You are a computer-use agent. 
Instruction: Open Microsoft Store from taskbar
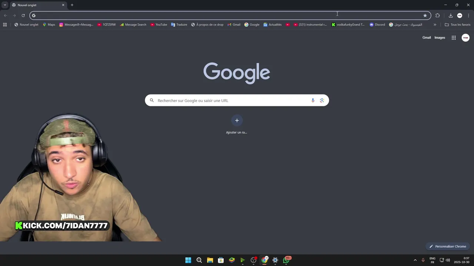click(x=221, y=260)
